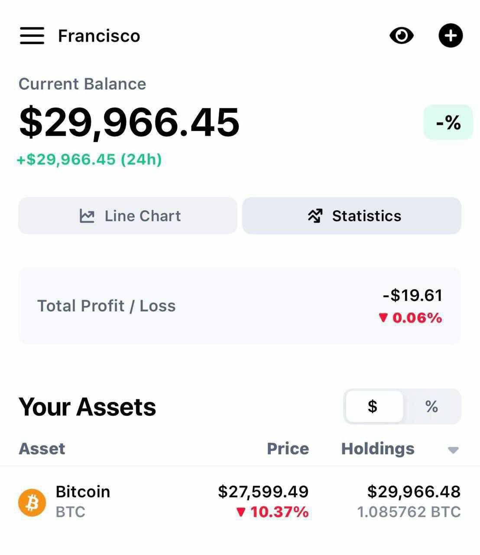Toggle balance visibility eye icon
Image resolution: width=480 pixels, height=555 pixels.
click(x=402, y=36)
